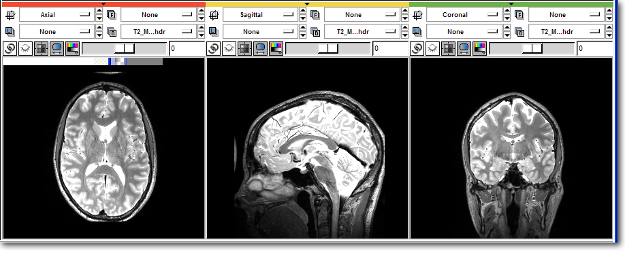Image resolution: width=625 pixels, height=267 pixels.
Task: Click grid display icon in Axial viewer
Action: [42, 48]
